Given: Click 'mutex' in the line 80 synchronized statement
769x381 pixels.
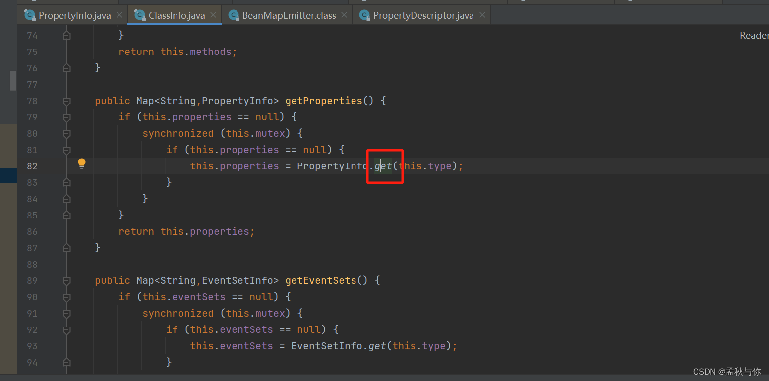Looking at the screenshot, I should coord(270,133).
